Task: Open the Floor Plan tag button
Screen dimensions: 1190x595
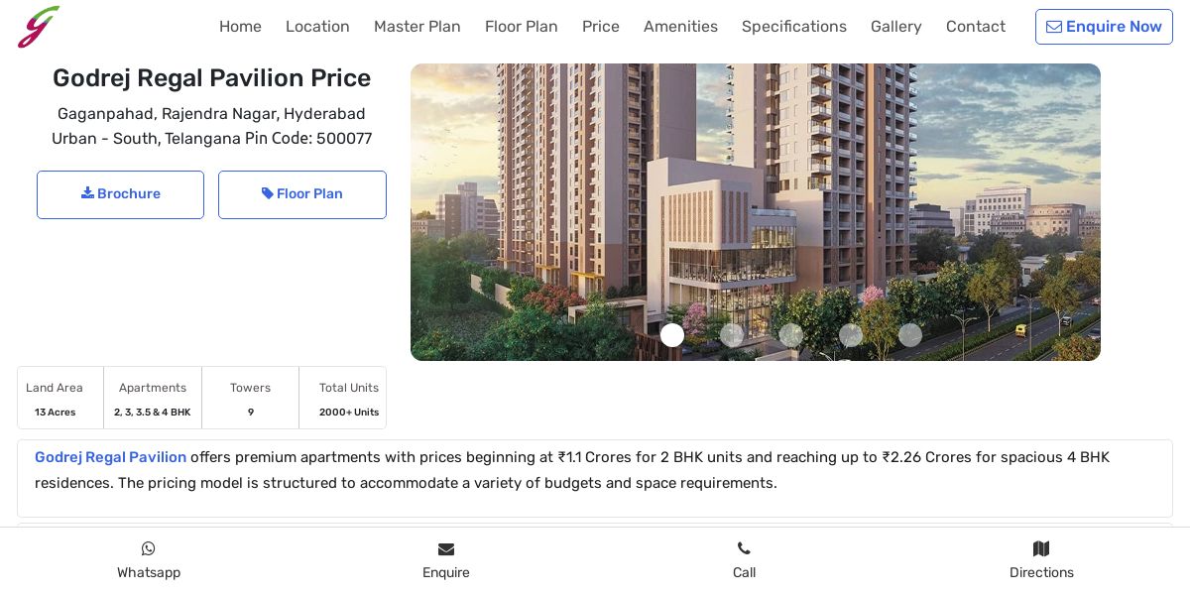Action: [x=302, y=194]
